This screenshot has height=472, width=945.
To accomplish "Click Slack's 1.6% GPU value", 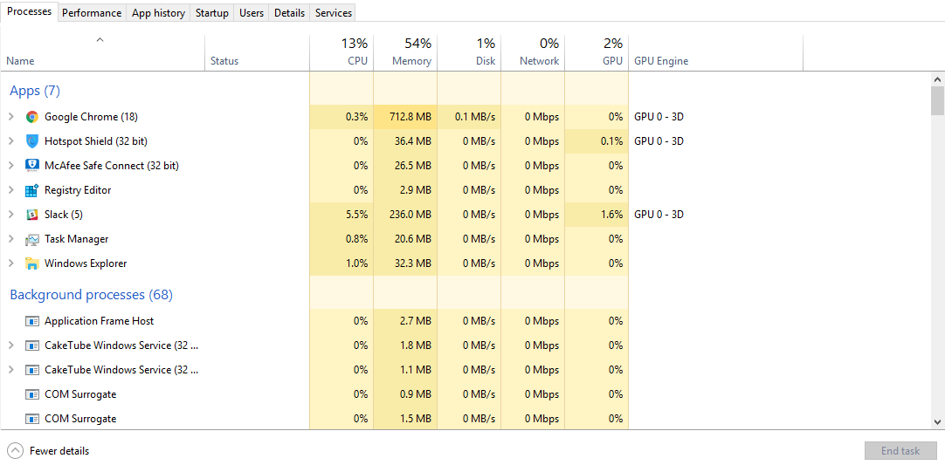I will pyautogui.click(x=597, y=215).
